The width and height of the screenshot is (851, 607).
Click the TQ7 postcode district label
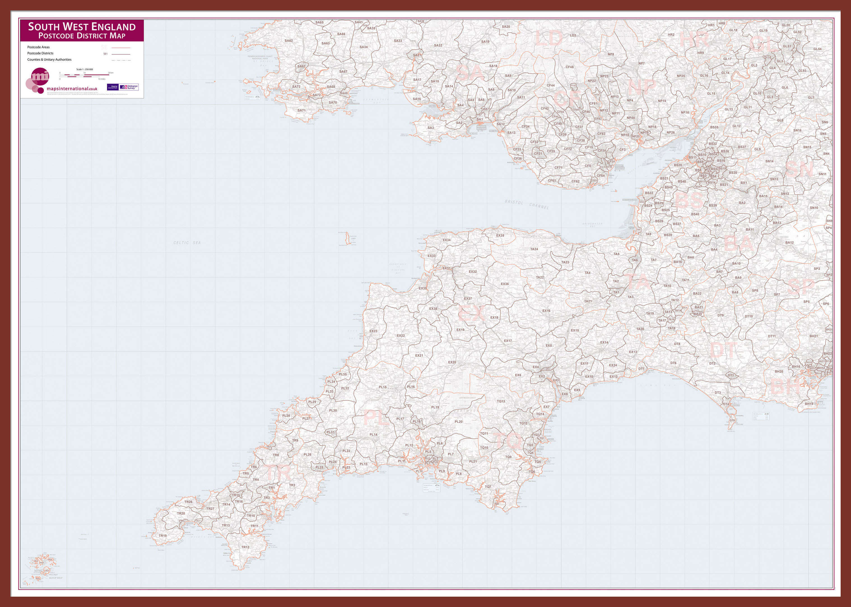pyautogui.click(x=488, y=487)
